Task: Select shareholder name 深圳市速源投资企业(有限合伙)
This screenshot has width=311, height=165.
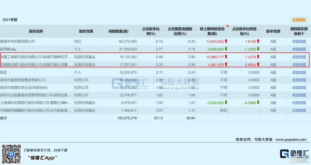Action: point(24,88)
